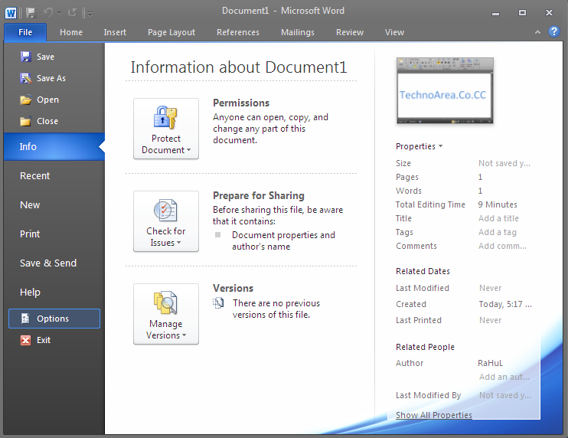The width and height of the screenshot is (568, 438).
Task: Open Word Help question mark icon
Action: [x=554, y=32]
